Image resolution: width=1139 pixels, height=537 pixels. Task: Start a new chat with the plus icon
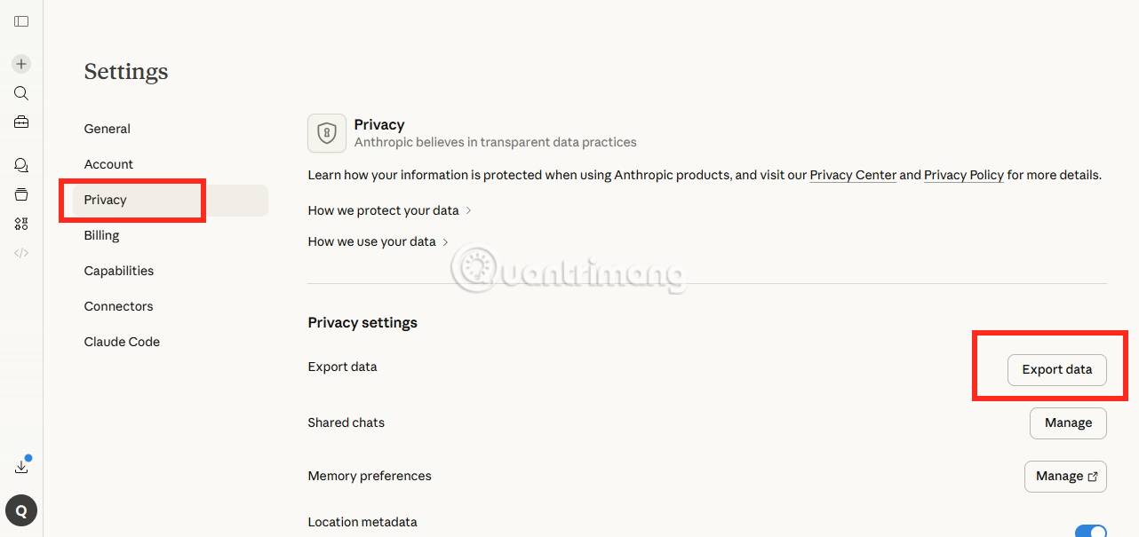point(21,64)
